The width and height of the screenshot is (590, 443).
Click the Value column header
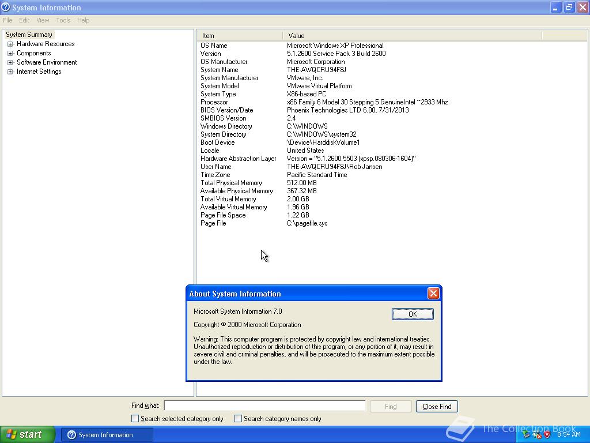(413, 36)
